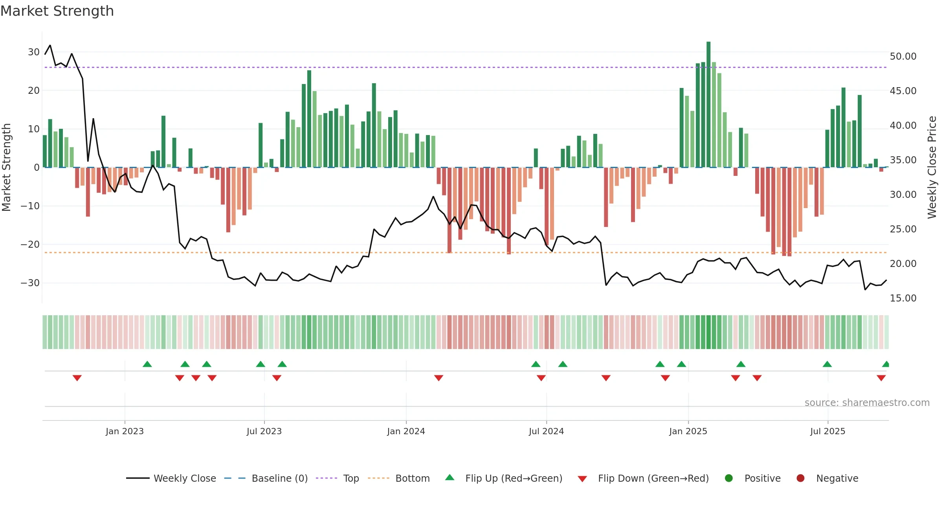Click the 'Market Strength' chart title
The image size is (943, 530).
click(x=57, y=11)
